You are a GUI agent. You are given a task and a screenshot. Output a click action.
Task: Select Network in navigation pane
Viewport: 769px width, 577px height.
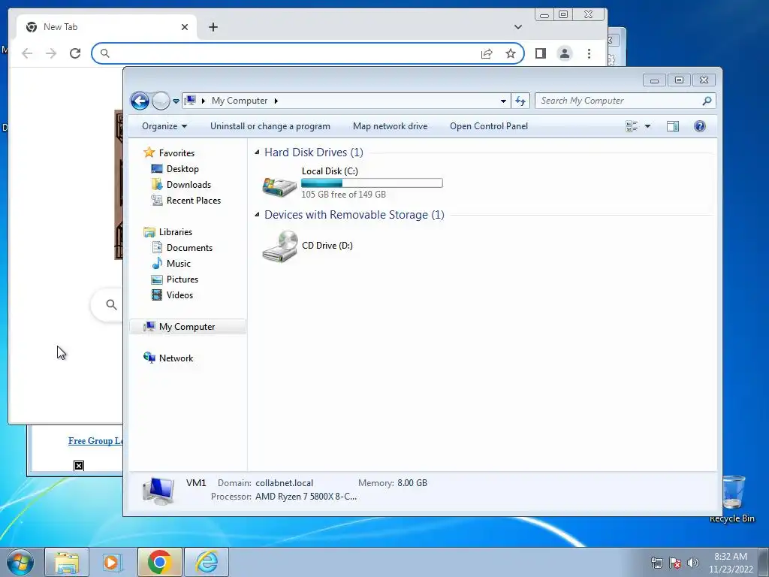point(168,358)
